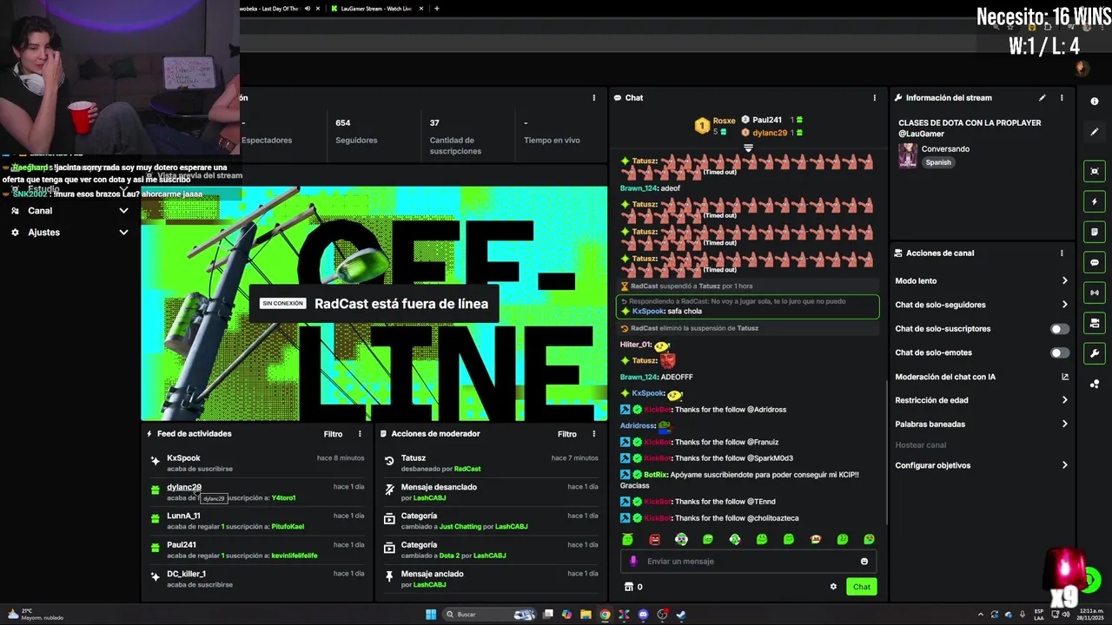Click the Spanish language tag
The height and width of the screenshot is (625, 1112).
coord(938,162)
